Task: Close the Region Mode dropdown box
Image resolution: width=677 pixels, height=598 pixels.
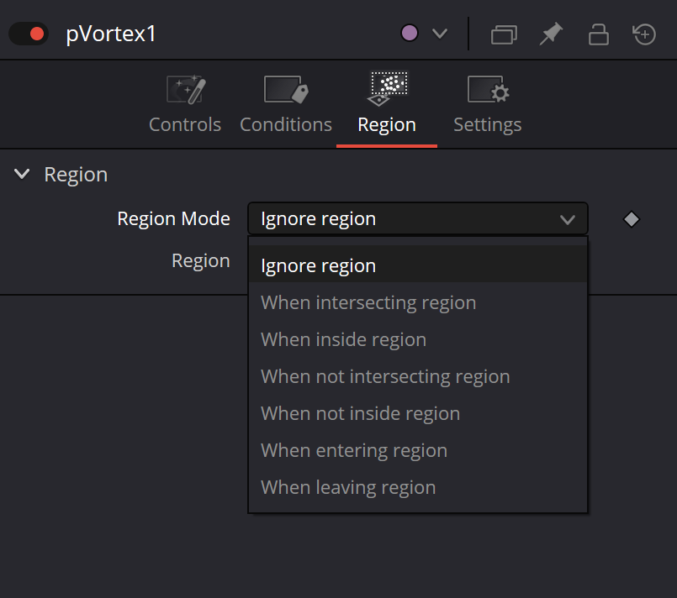Action: click(x=417, y=218)
